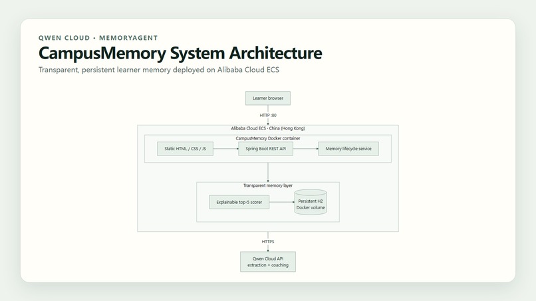The height and width of the screenshot is (301, 536).
Task: Click the CampusMemory System Architecture title
Action: 180,53
